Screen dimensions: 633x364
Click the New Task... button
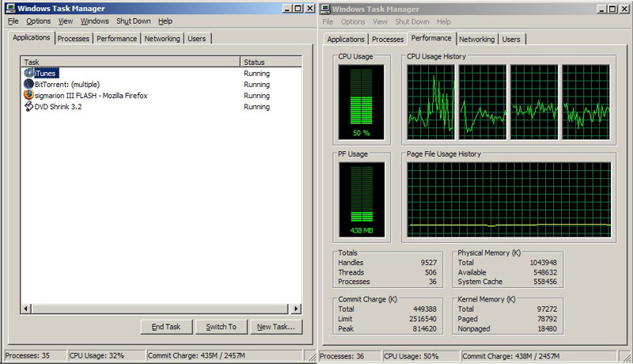[x=276, y=327]
